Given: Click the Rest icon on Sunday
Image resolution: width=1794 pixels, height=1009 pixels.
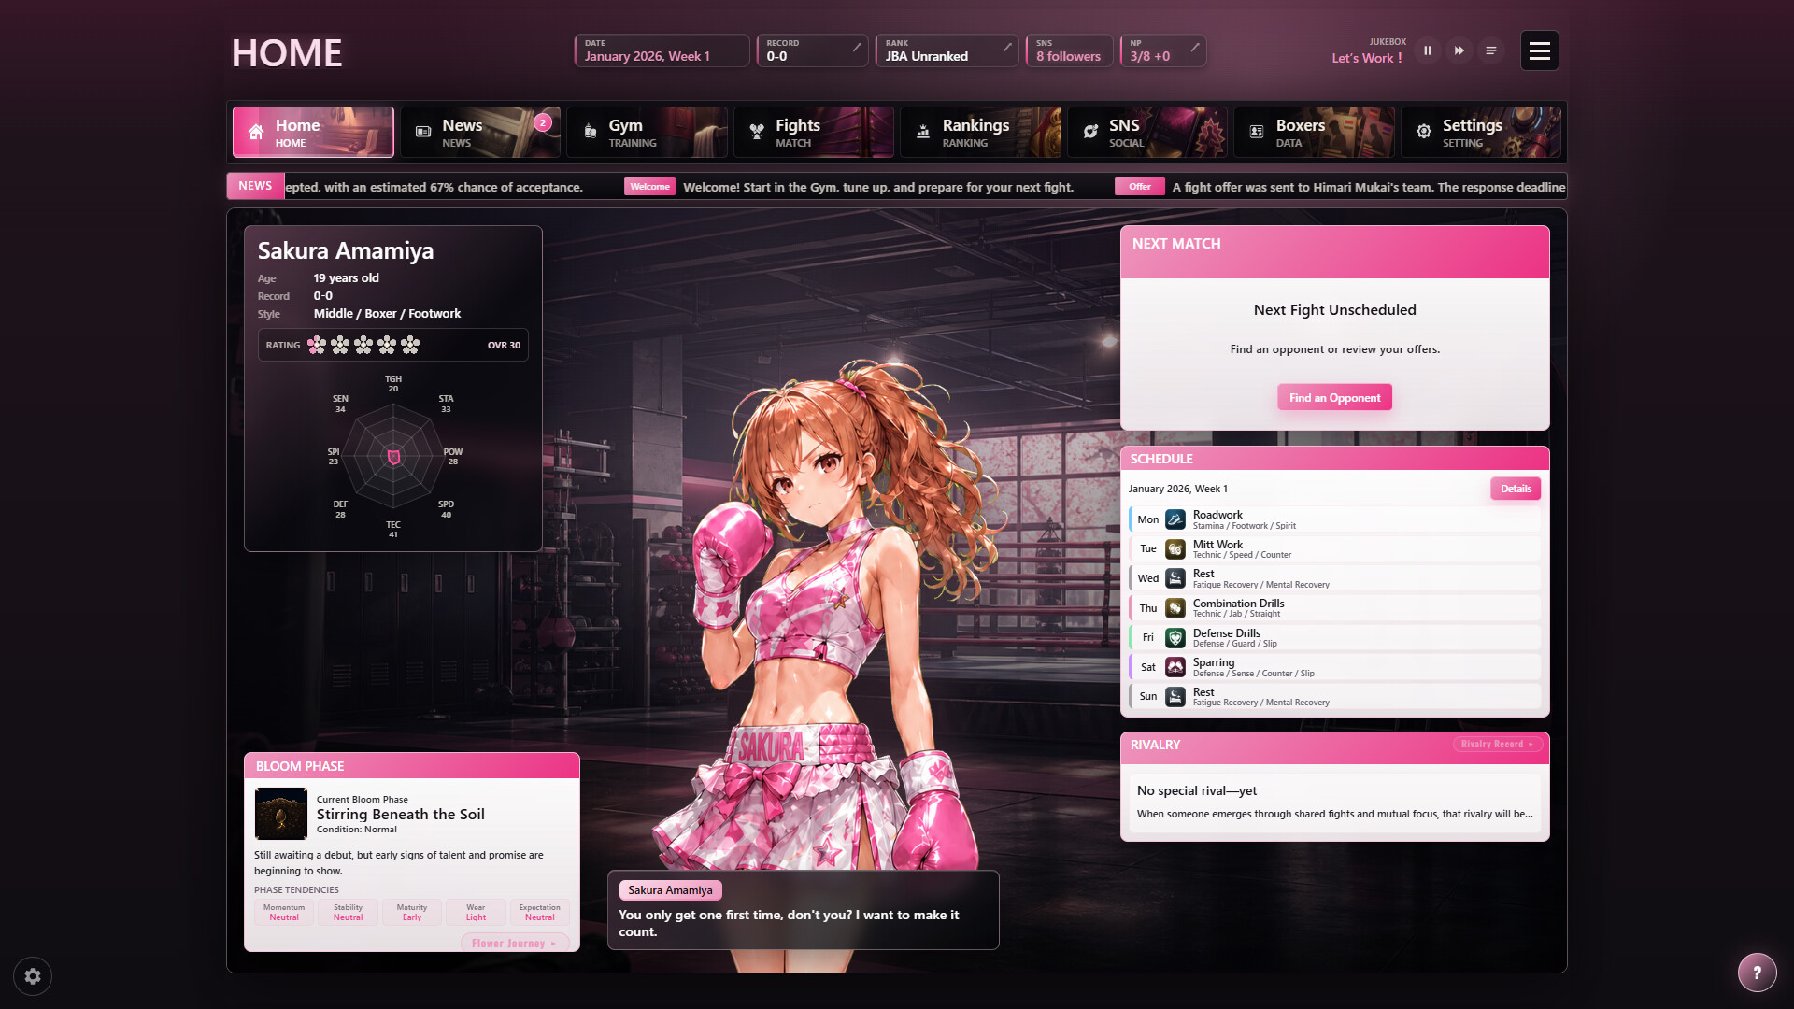Looking at the screenshot, I should (1175, 696).
